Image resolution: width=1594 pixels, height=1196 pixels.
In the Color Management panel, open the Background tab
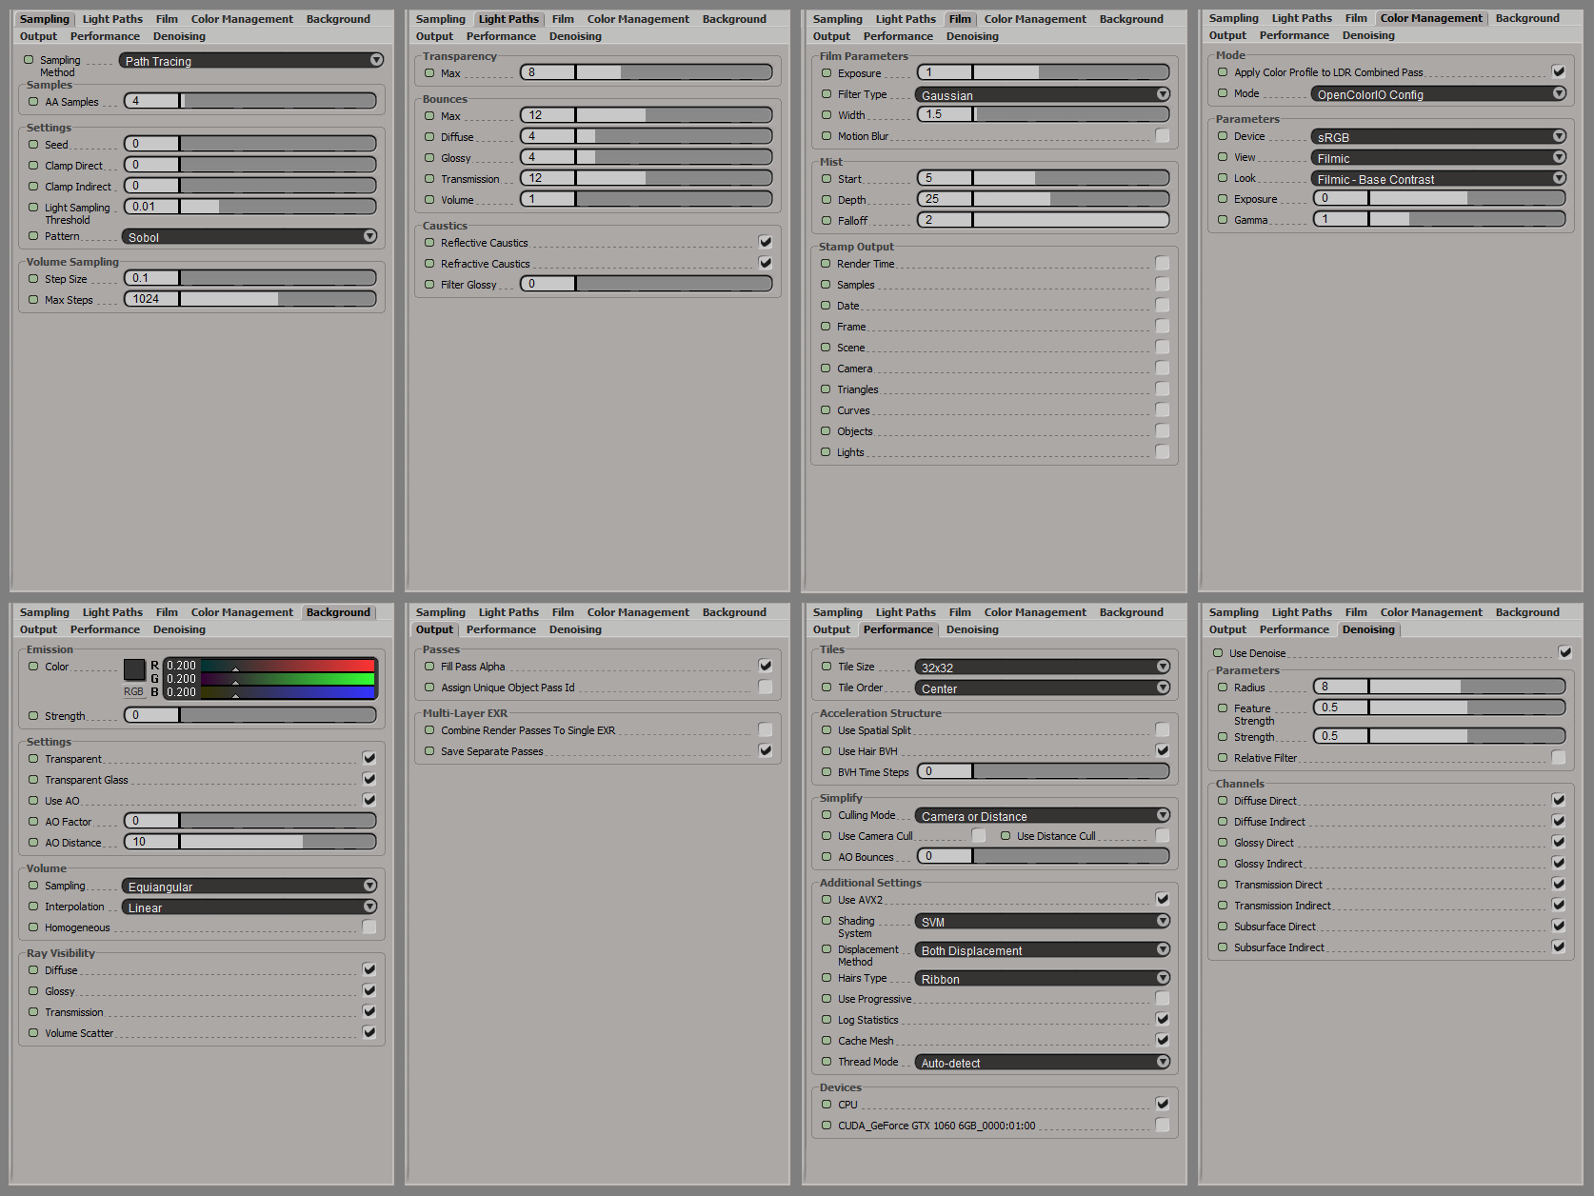click(x=1527, y=18)
